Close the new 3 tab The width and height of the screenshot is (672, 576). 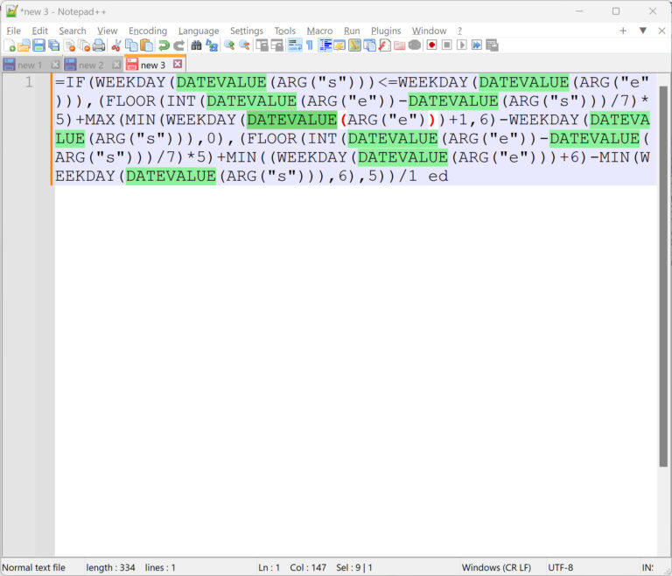[178, 64]
